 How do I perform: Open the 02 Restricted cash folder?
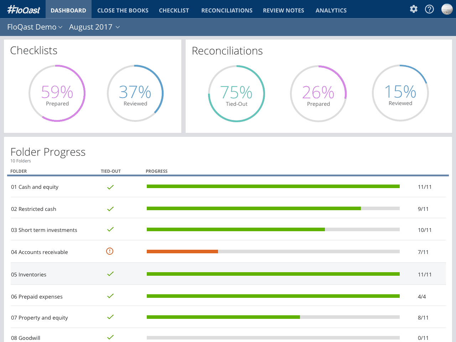(x=33, y=209)
